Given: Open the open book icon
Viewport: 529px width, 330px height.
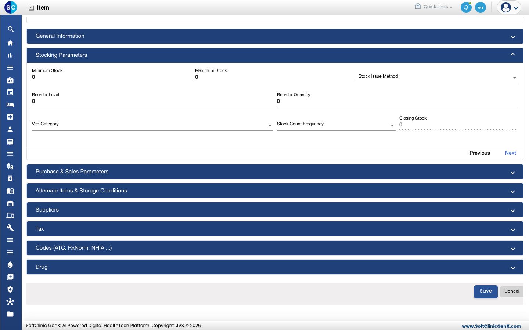Looking at the screenshot, I should coord(10,191).
